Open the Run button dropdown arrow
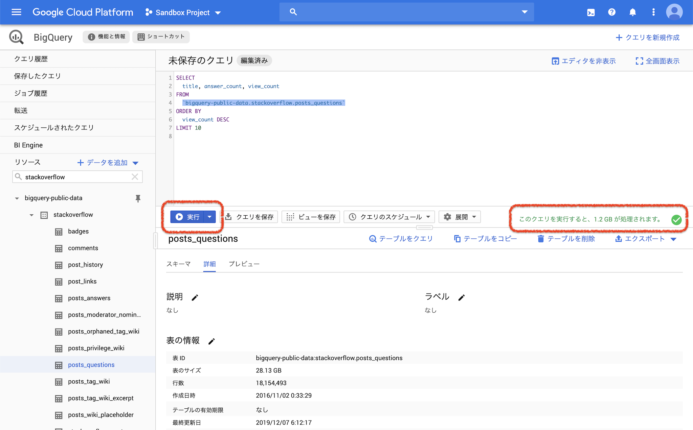 [x=210, y=217]
